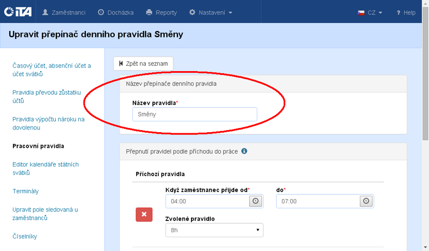
Task: Select Editor kalendáře státních svátků
Action: pyautogui.click(x=45, y=168)
